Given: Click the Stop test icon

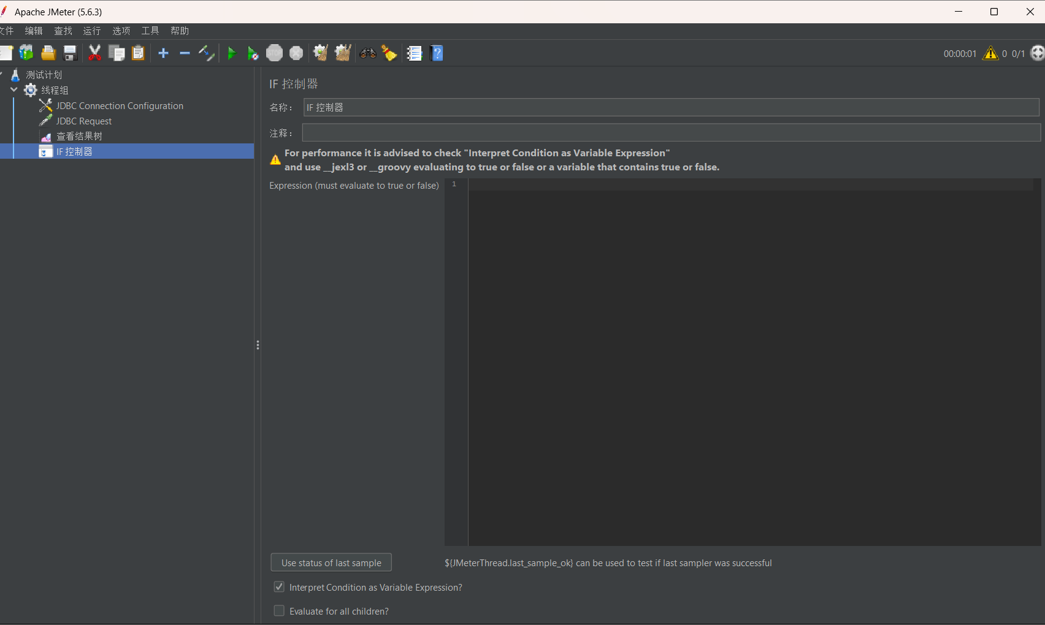Looking at the screenshot, I should pos(274,53).
